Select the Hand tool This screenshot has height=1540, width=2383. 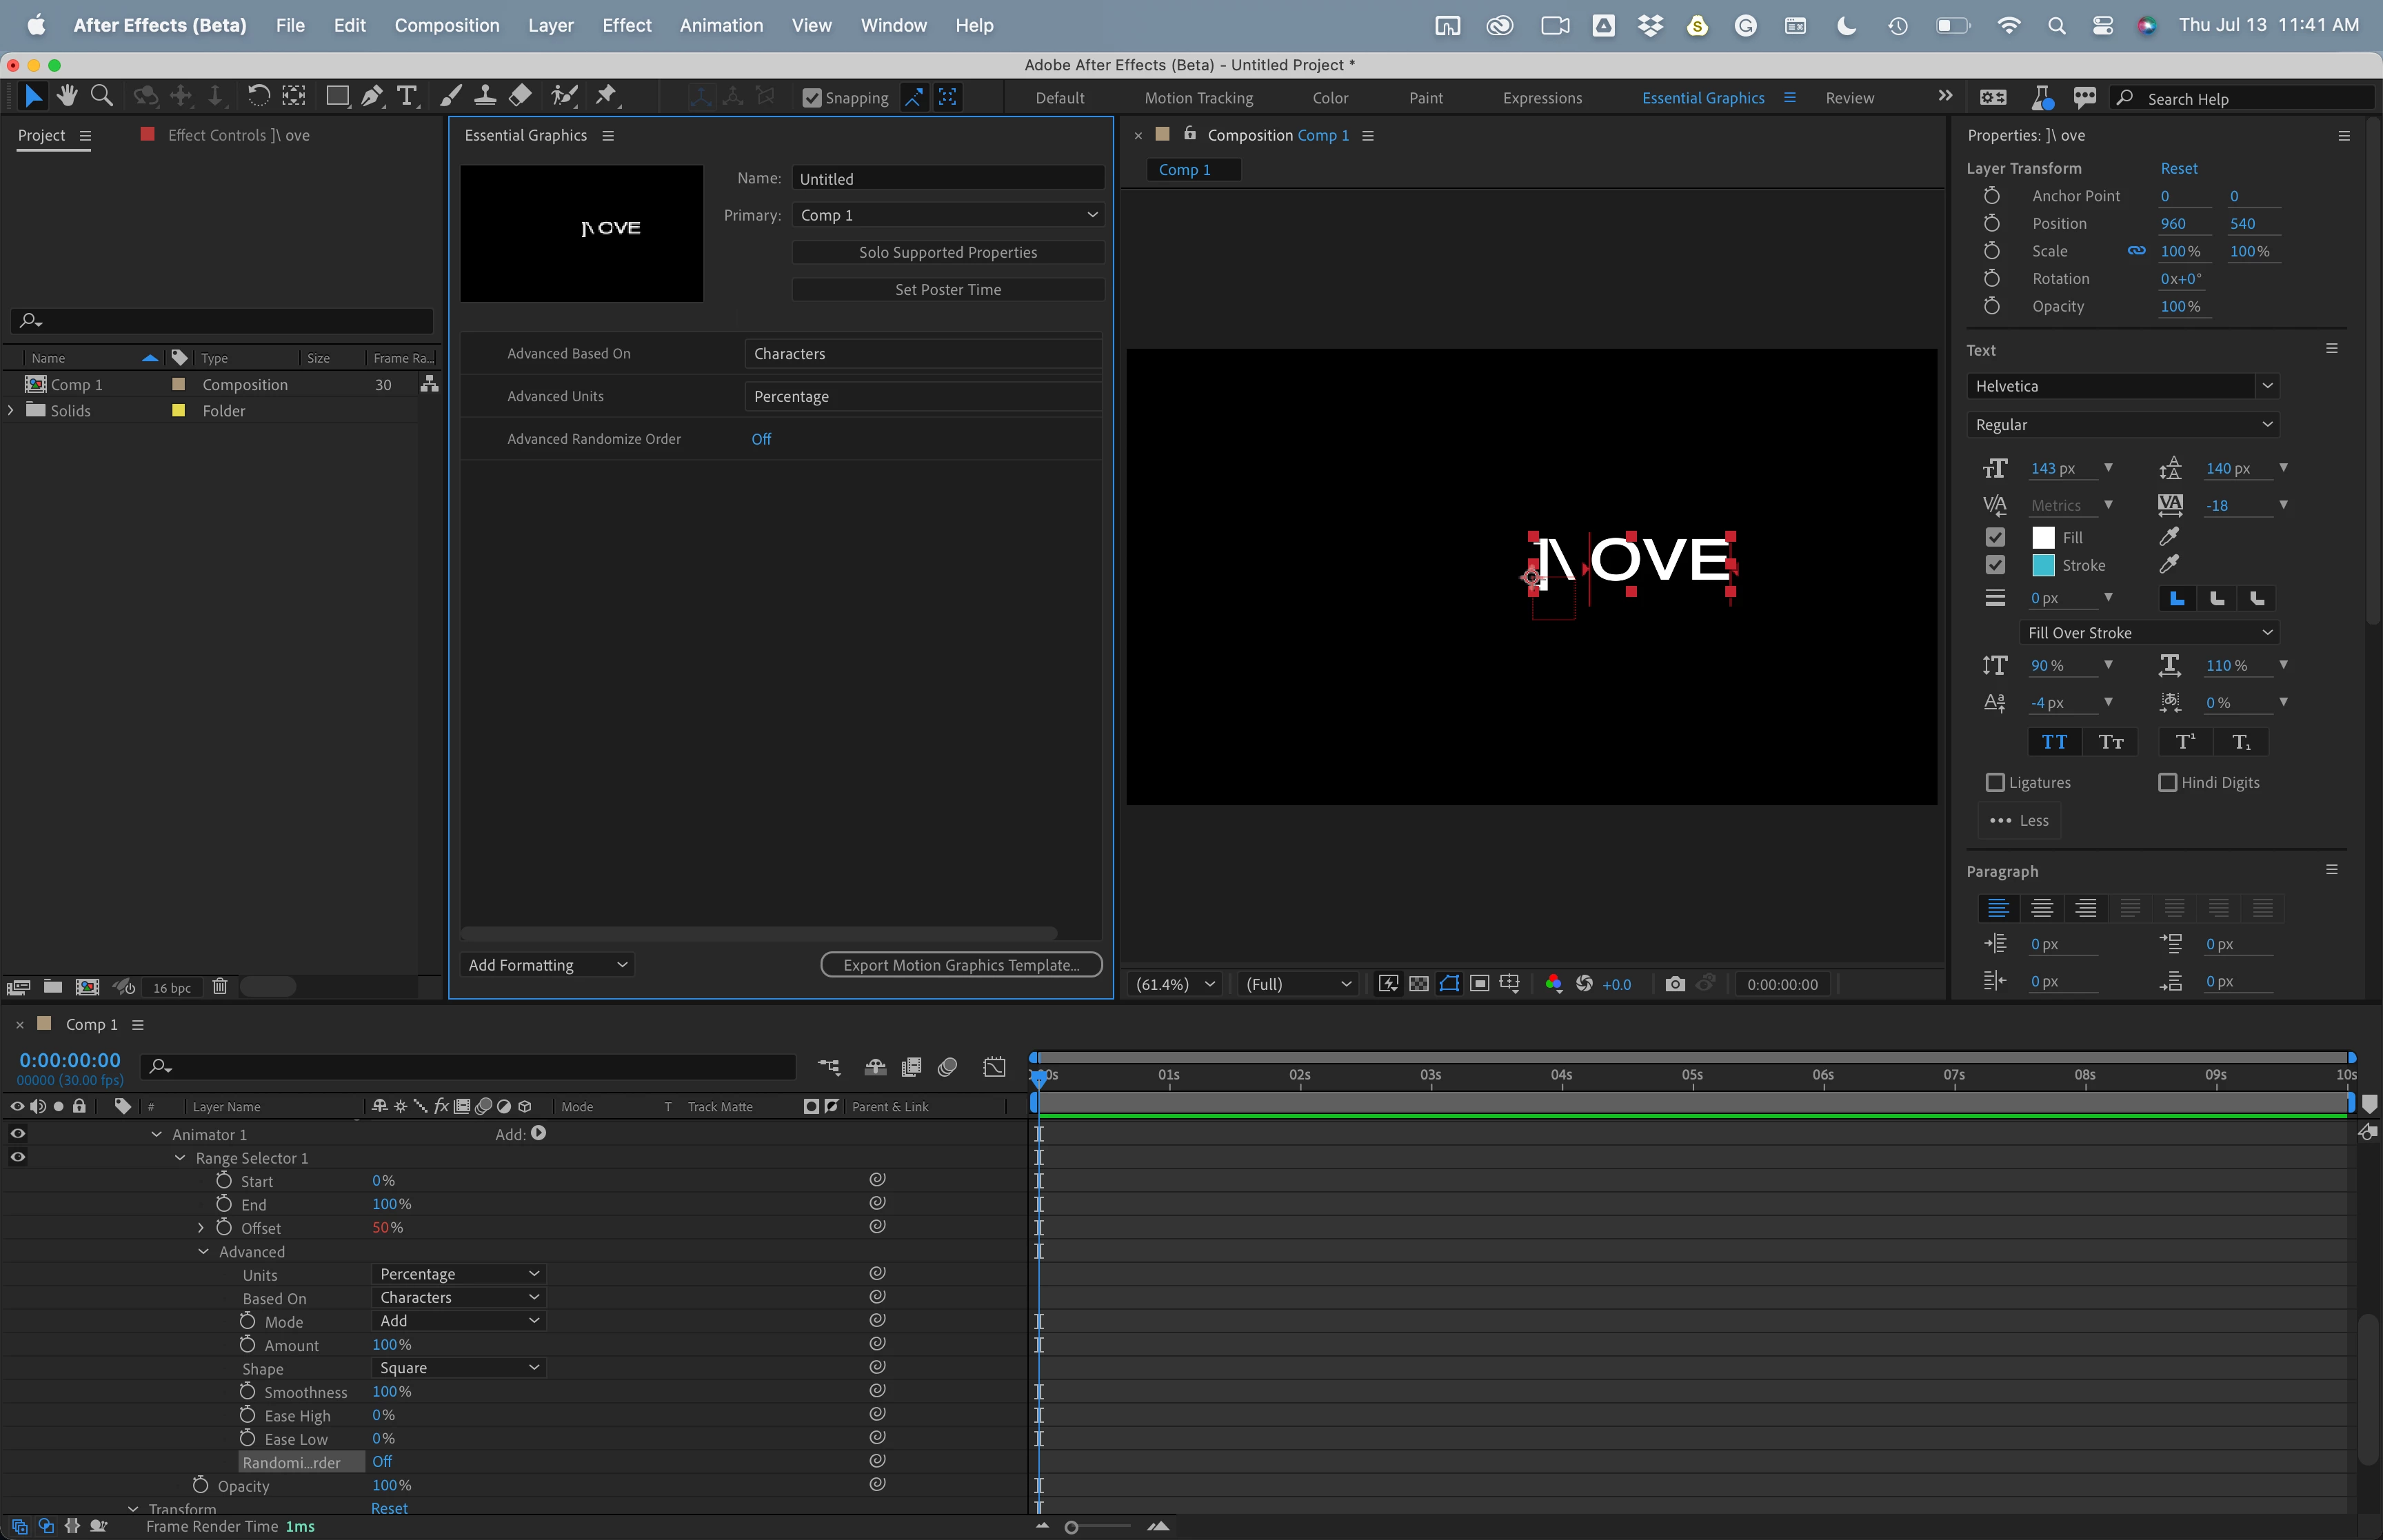click(67, 96)
